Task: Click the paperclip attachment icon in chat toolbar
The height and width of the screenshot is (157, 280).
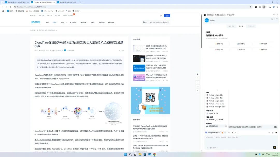Action: tap(232, 133)
